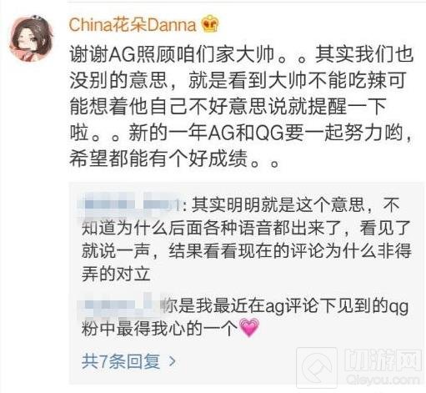
Task: Tap the reply line 粉中最得我心的一个
Action: click(x=170, y=329)
